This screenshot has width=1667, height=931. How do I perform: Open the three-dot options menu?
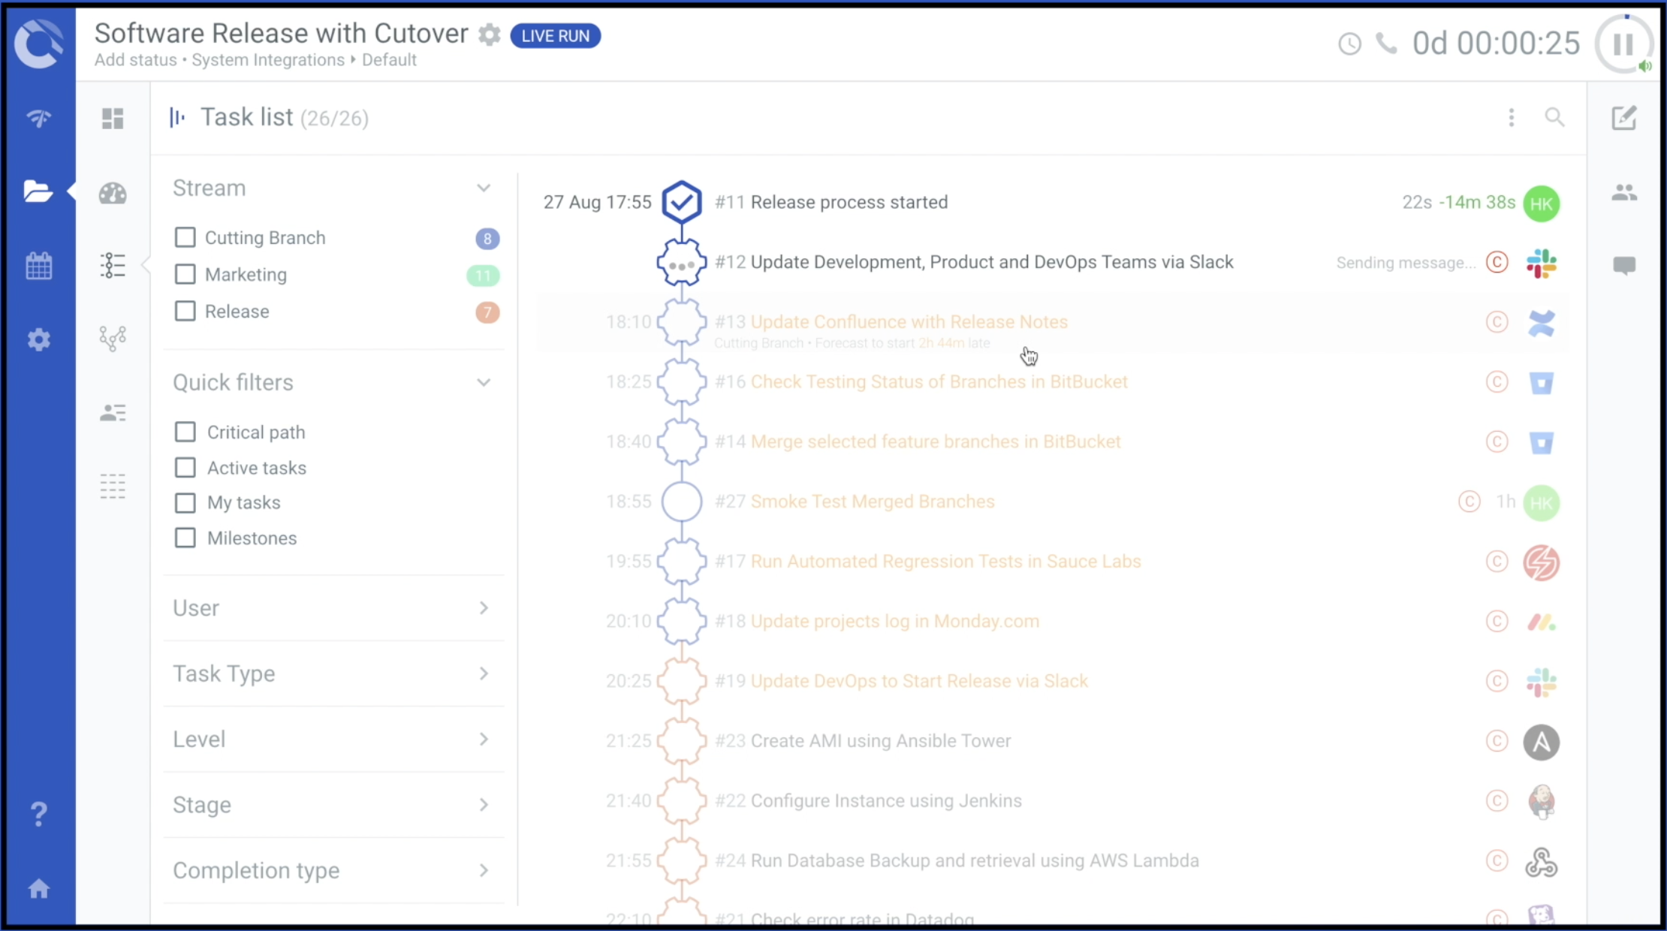coord(1511,117)
